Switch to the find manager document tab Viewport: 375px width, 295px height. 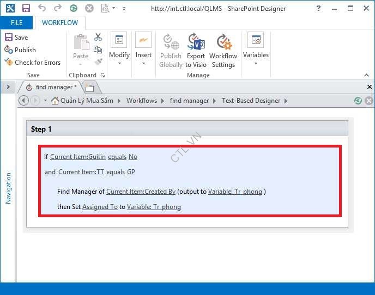click(x=53, y=87)
